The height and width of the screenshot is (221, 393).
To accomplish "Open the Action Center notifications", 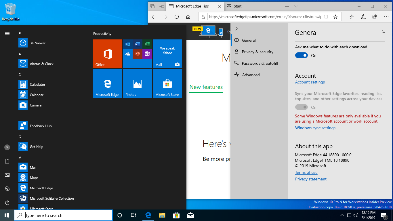I will (x=384, y=215).
